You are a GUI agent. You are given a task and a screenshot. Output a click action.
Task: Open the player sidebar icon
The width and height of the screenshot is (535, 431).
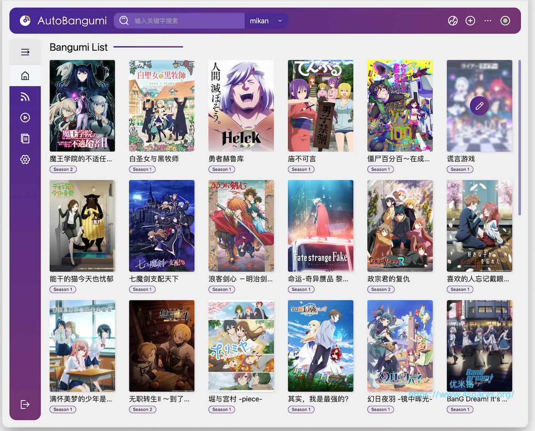25,118
